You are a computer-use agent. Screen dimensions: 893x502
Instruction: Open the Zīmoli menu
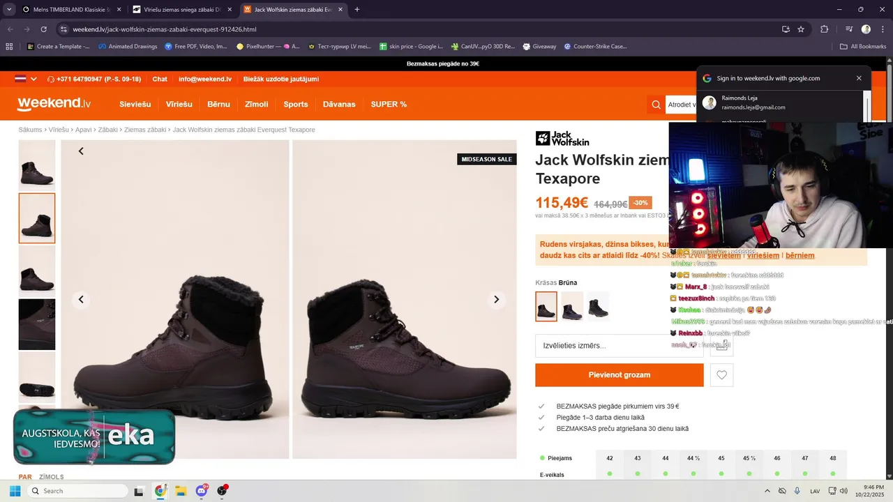coord(257,104)
